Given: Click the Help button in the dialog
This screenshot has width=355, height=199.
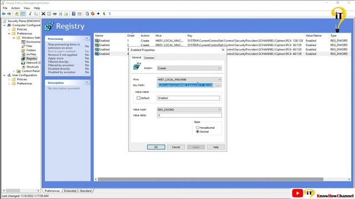Looking at the screenshot, I should [x=216, y=147].
